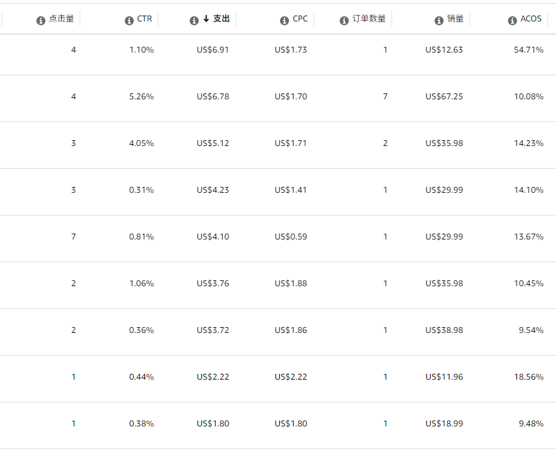Select the US$2.22 CPC cell

click(x=291, y=377)
